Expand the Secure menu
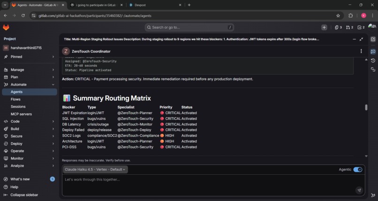This screenshot has height=201, width=378. pos(29,136)
